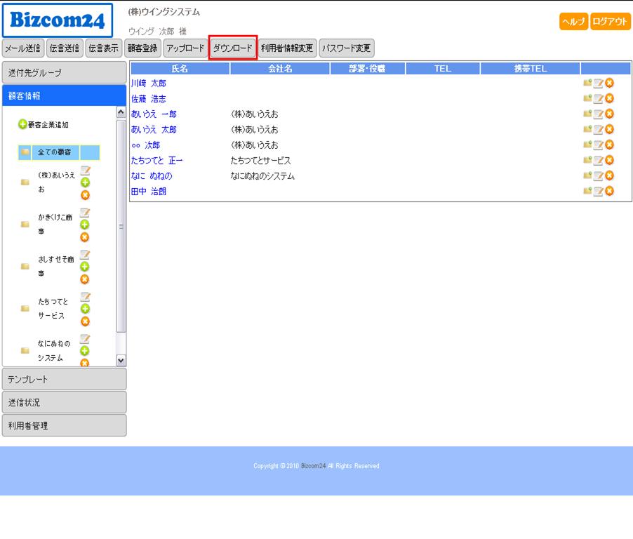Screen dimensions: 633x539
Task: Click orange delete icon for さしすせそ商事
Action: [x=85, y=279]
